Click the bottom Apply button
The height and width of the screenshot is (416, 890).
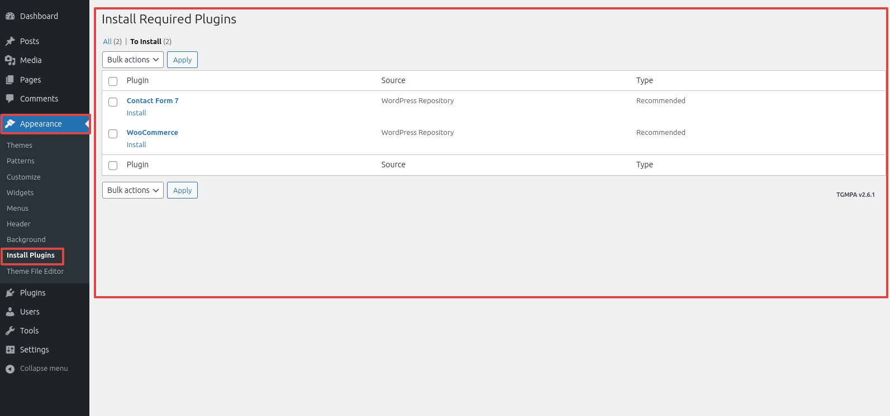pyautogui.click(x=182, y=190)
